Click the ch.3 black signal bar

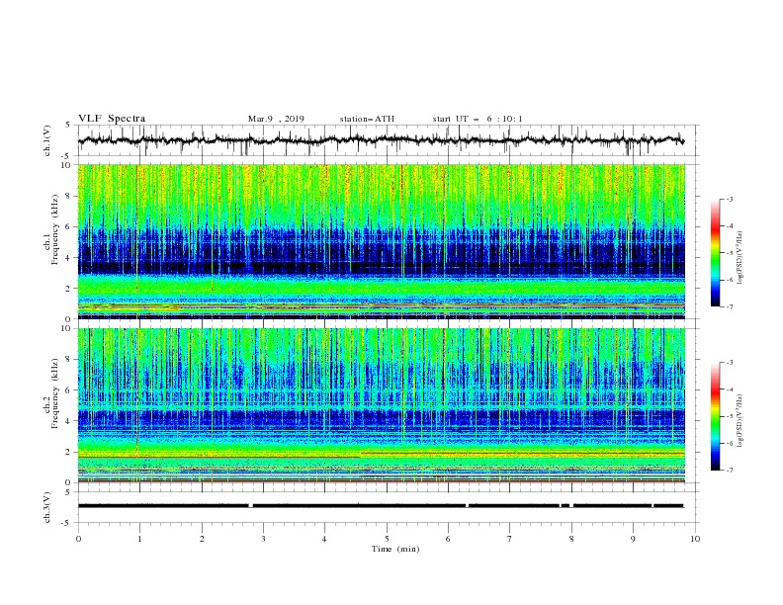click(382, 506)
